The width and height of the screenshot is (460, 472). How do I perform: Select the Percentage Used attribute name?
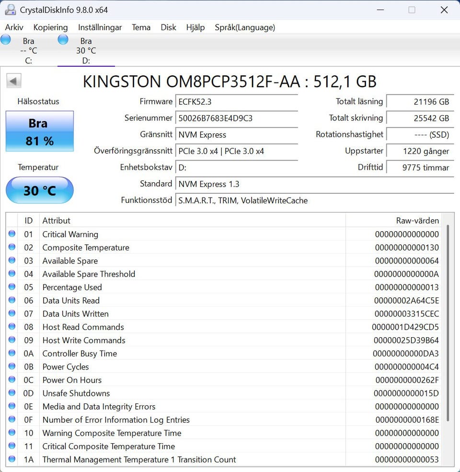click(x=72, y=287)
